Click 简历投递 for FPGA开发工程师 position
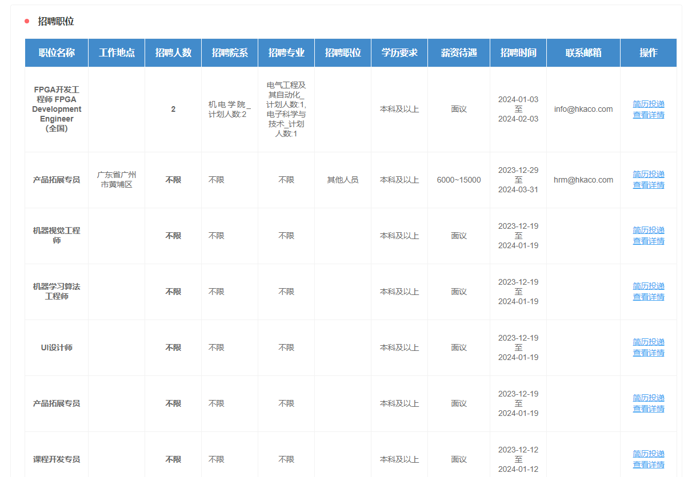688x477 pixels. coord(649,104)
